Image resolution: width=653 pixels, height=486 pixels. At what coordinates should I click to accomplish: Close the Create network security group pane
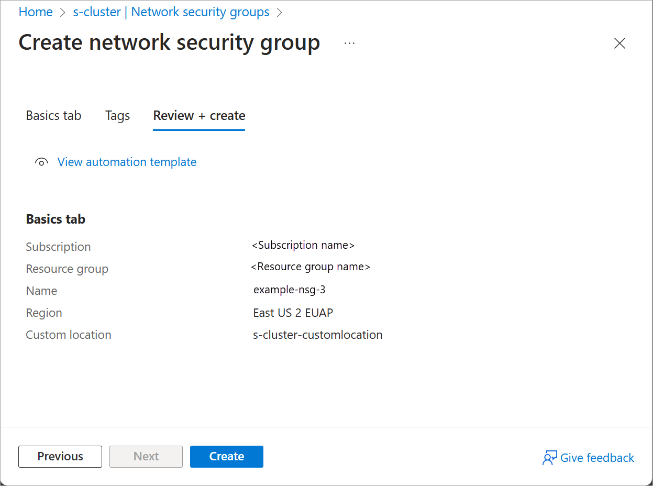click(x=619, y=43)
